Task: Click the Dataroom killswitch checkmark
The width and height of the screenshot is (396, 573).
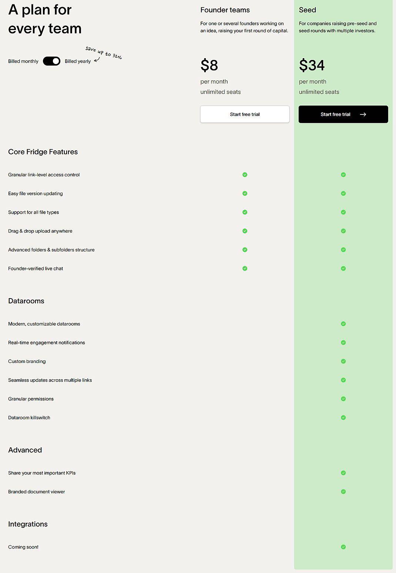Action: (343, 417)
